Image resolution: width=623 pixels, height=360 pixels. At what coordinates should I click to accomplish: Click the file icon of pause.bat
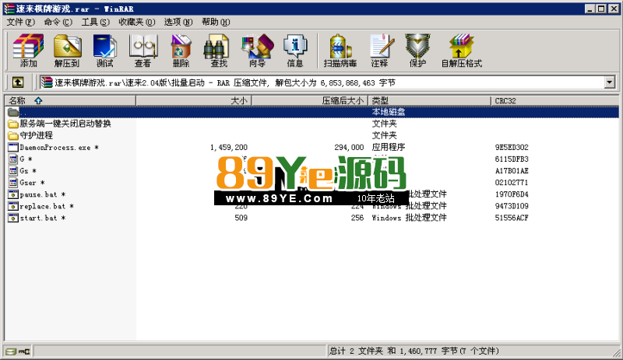click(13, 194)
